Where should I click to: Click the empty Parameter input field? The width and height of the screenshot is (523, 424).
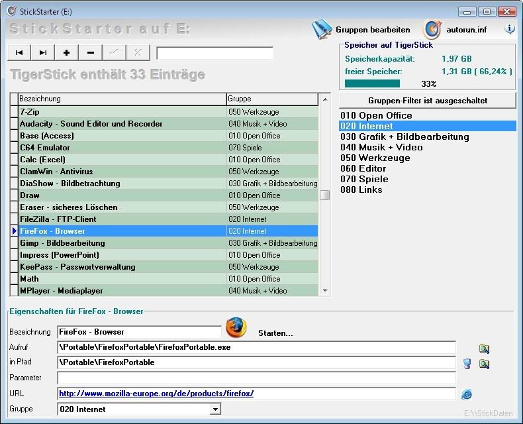tap(256, 378)
